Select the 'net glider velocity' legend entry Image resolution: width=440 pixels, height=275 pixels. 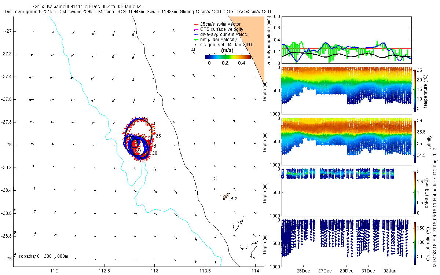click(x=216, y=40)
